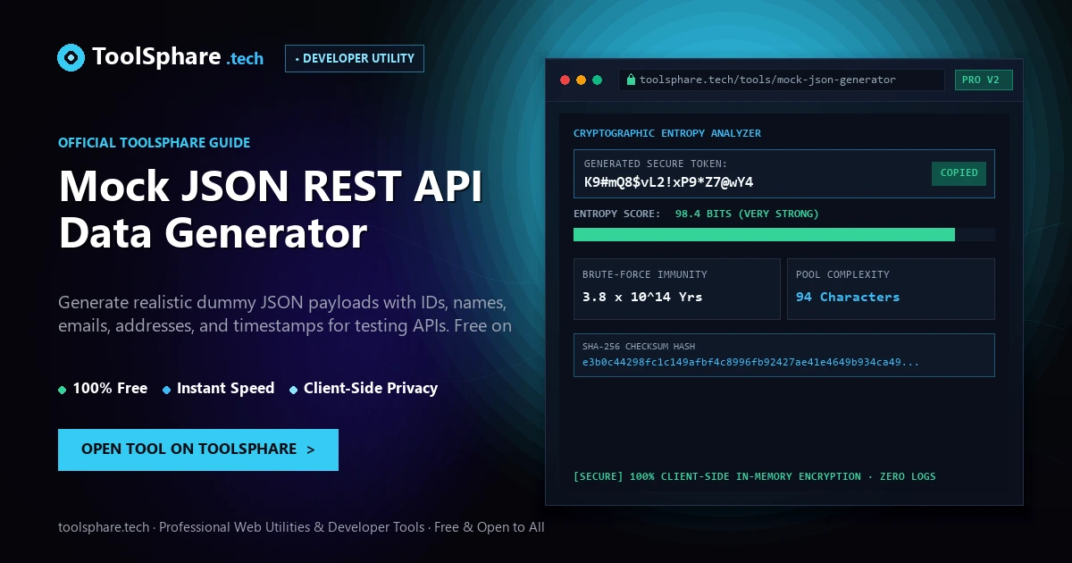Click the 94 Characters value
Image resolution: width=1072 pixels, height=563 pixels.
(x=848, y=297)
